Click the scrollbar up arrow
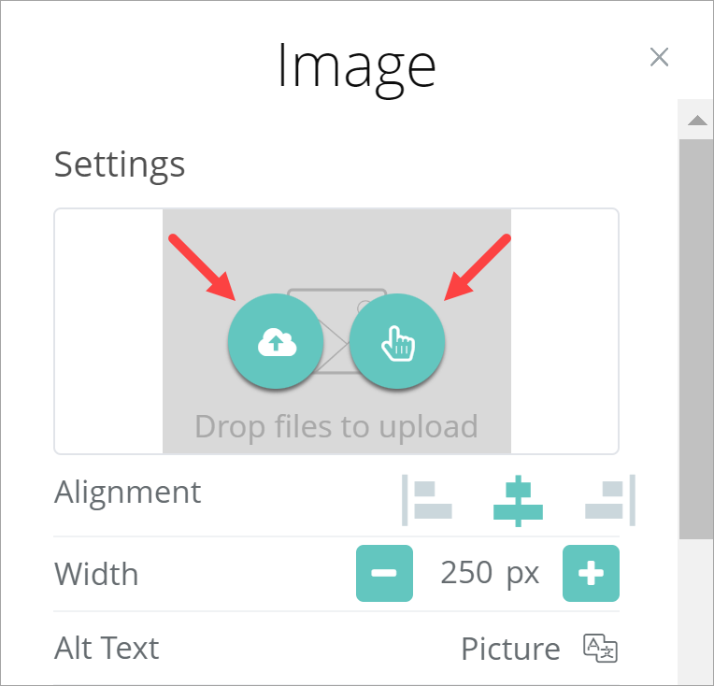The width and height of the screenshot is (714, 686). 696,121
